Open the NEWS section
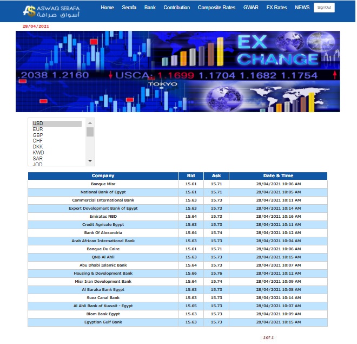Image resolution: width=357 pixels, height=344 pixels. (302, 8)
